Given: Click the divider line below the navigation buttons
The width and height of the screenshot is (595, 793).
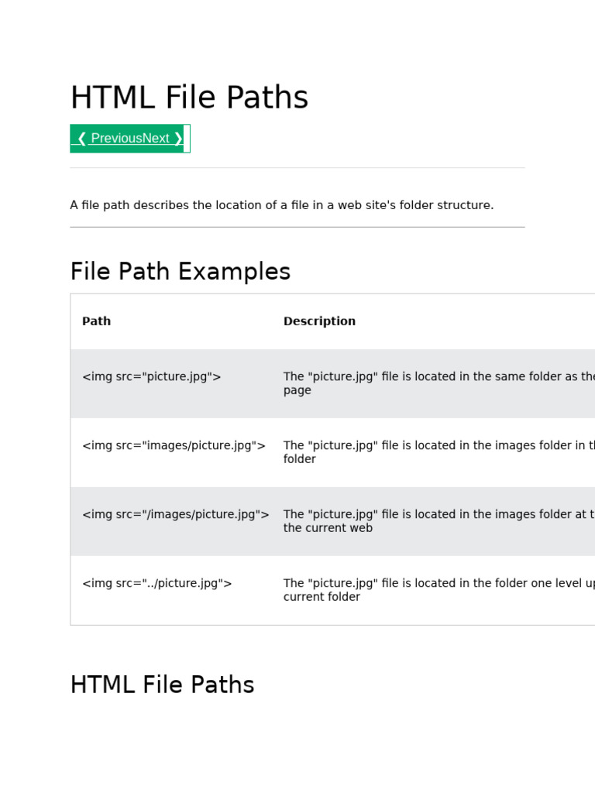Looking at the screenshot, I should pyautogui.click(x=297, y=168).
